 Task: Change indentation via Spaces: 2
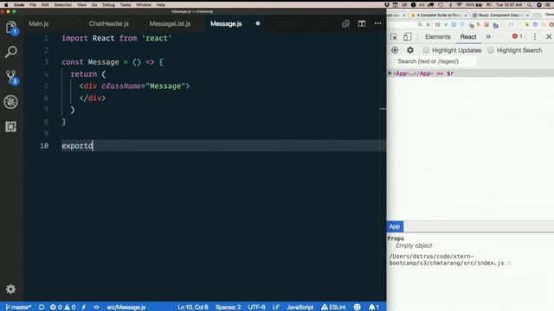(x=228, y=308)
